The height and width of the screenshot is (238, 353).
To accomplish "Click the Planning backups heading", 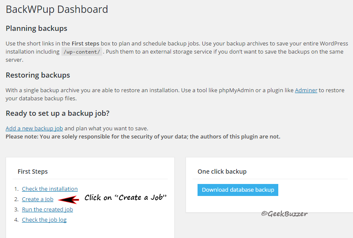I will click(37, 29).
